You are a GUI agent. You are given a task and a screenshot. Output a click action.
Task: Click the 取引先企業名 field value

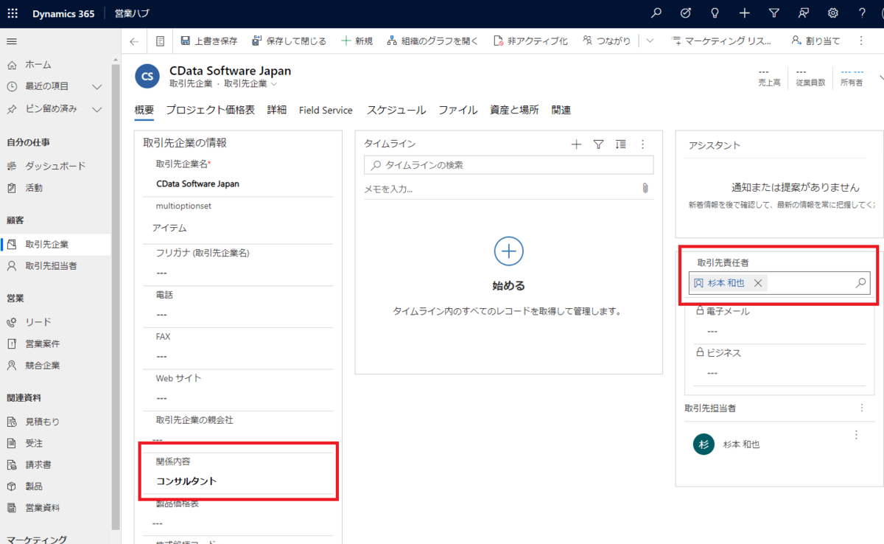pos(197,184)
